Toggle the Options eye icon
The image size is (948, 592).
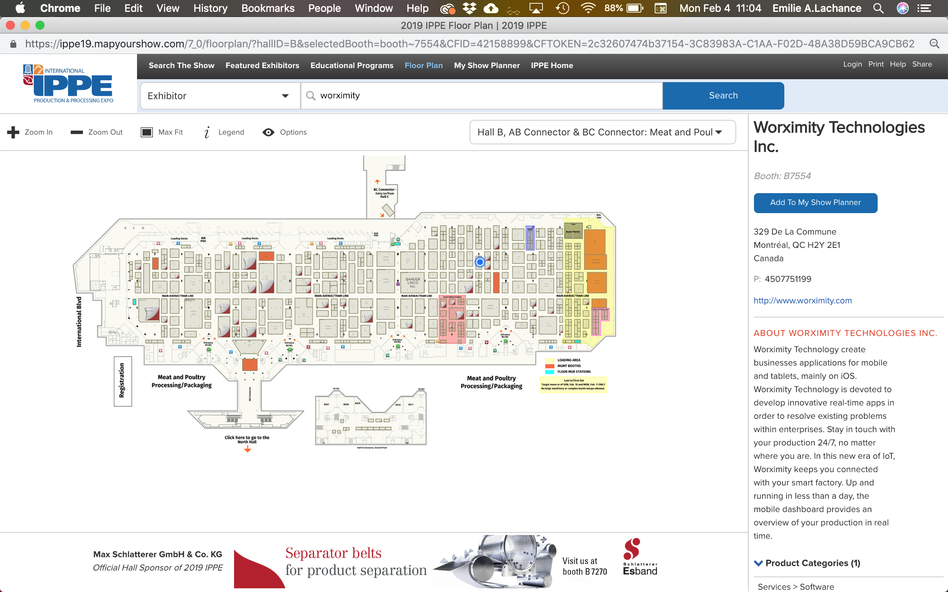click(x=268, y=132)
